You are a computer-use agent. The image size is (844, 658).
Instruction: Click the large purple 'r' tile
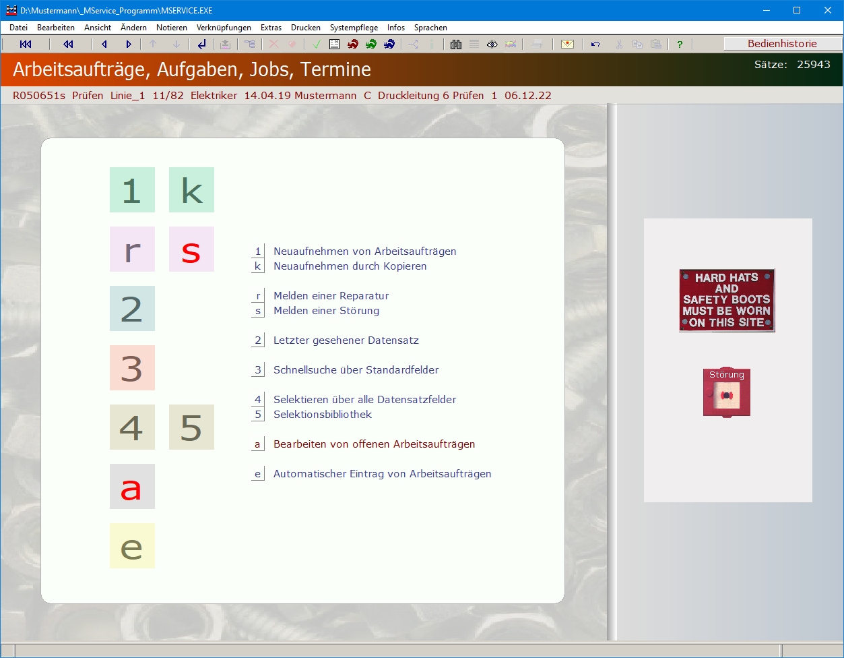click(132, 249)
